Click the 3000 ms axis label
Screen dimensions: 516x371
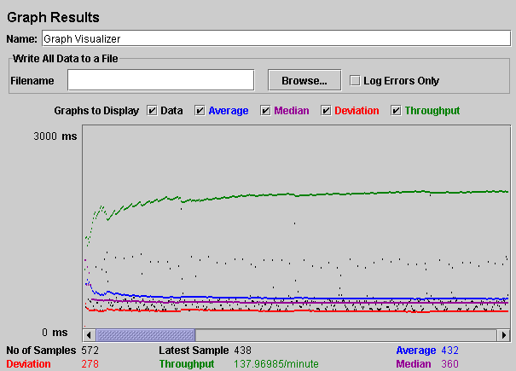(55, 136)
